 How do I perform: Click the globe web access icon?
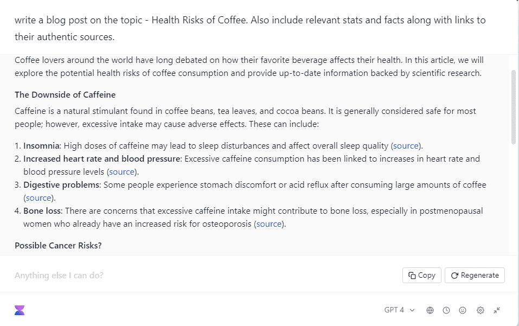click(430, 310)
